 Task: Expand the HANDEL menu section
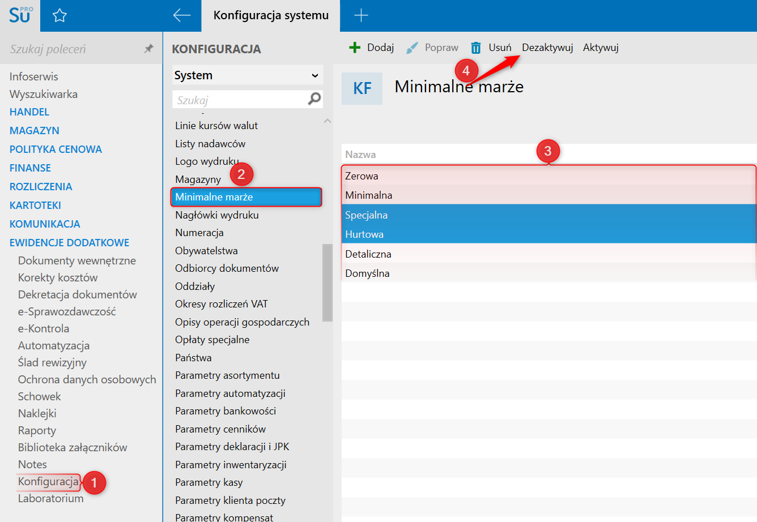pyautogui.click(x=29, y=112)
